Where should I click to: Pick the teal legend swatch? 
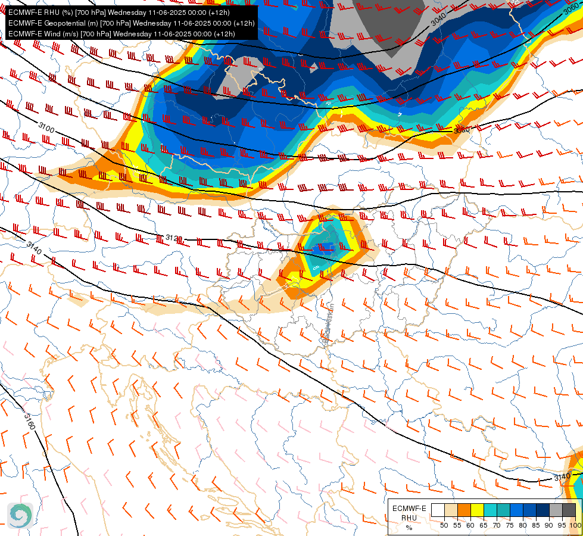(503, 510)
